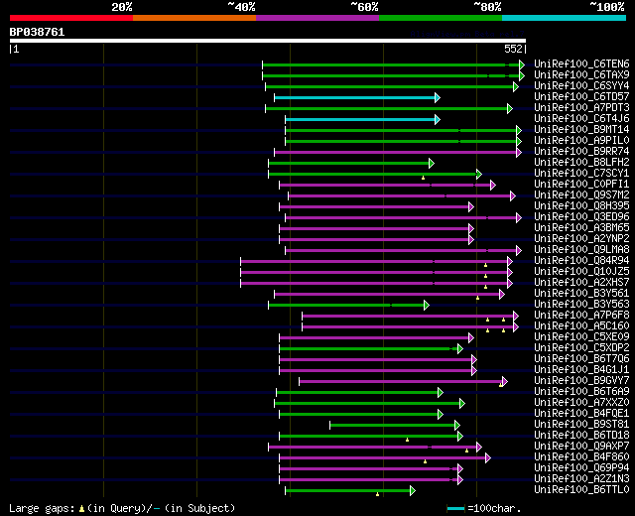Click the UniRef100_Q3ED96 label

pos(581,217)
